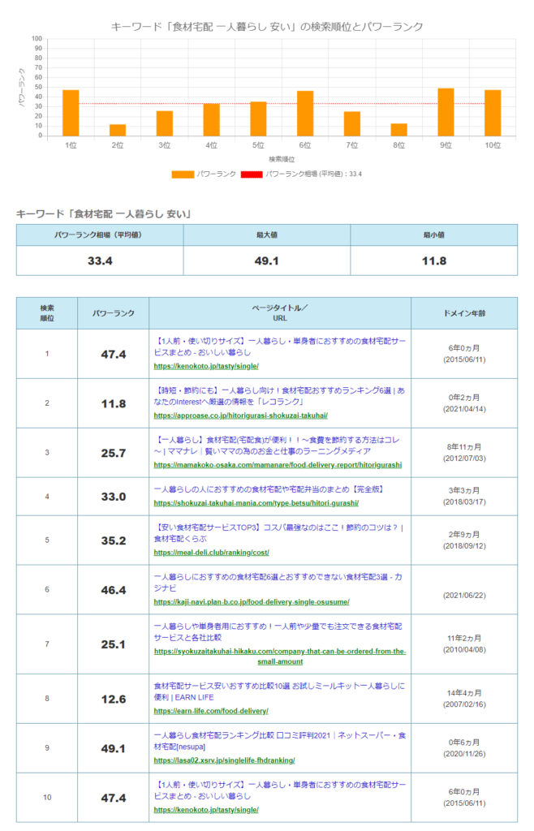Click the chart title キーワード「食材宅配 一人暮らし 安い」

(x=267, y=27)
